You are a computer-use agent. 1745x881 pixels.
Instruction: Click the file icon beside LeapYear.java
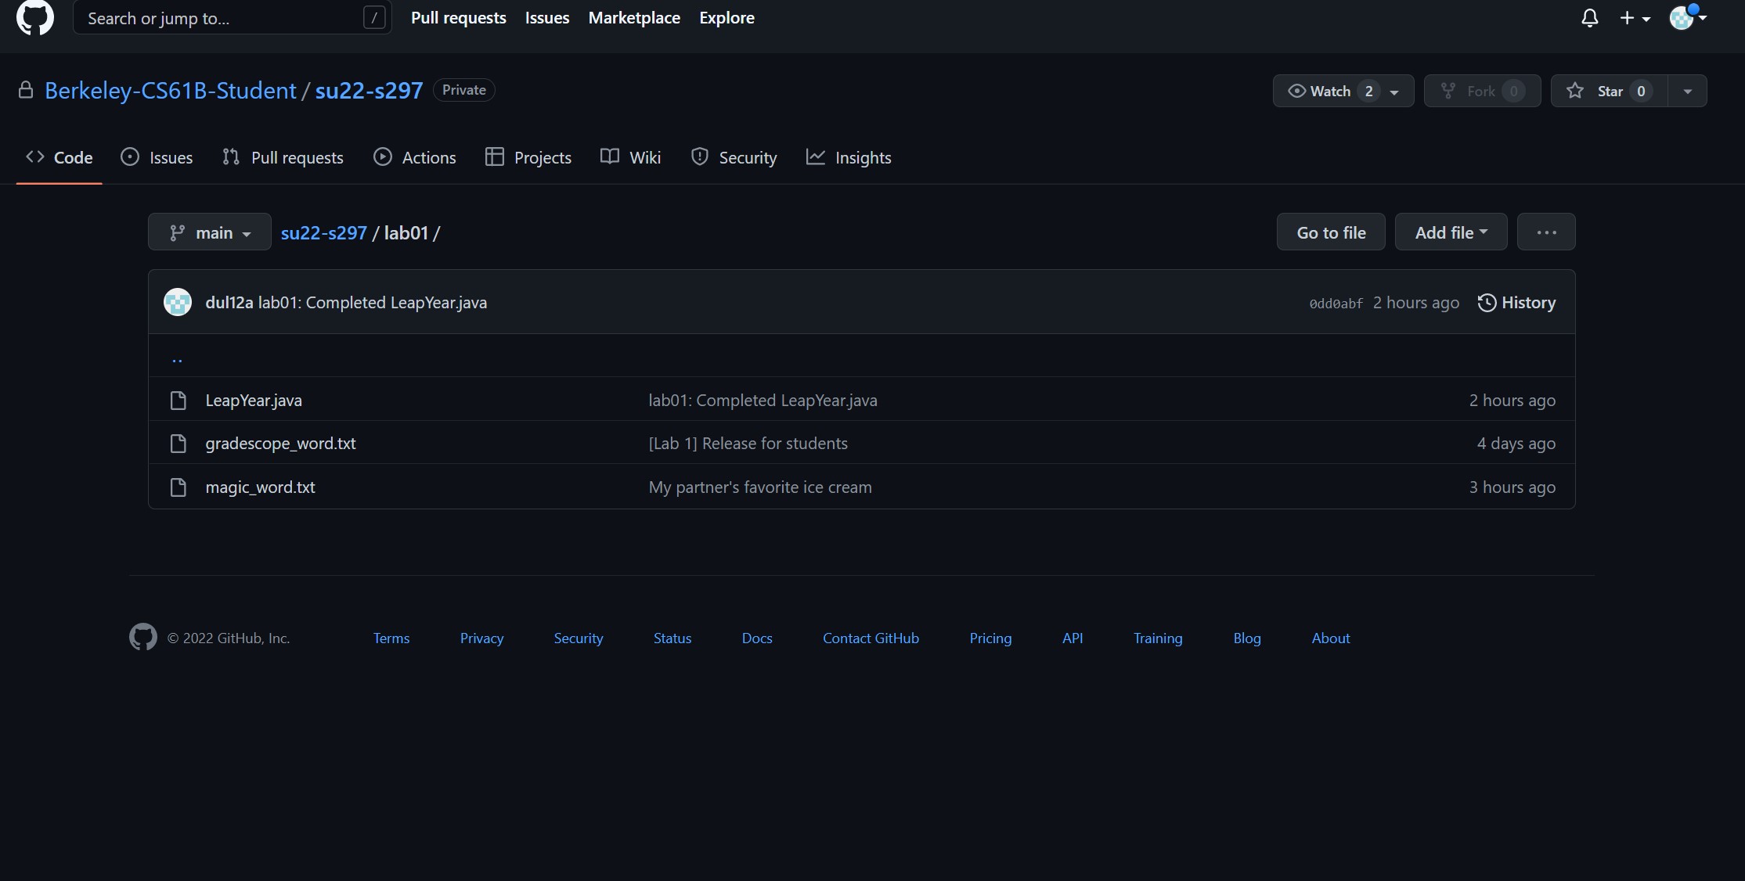tap(178, 401)
